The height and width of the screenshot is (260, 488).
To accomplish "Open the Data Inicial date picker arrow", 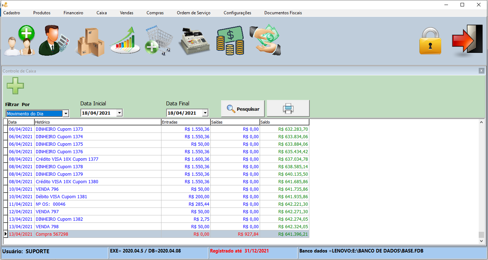I will (119, 113).
